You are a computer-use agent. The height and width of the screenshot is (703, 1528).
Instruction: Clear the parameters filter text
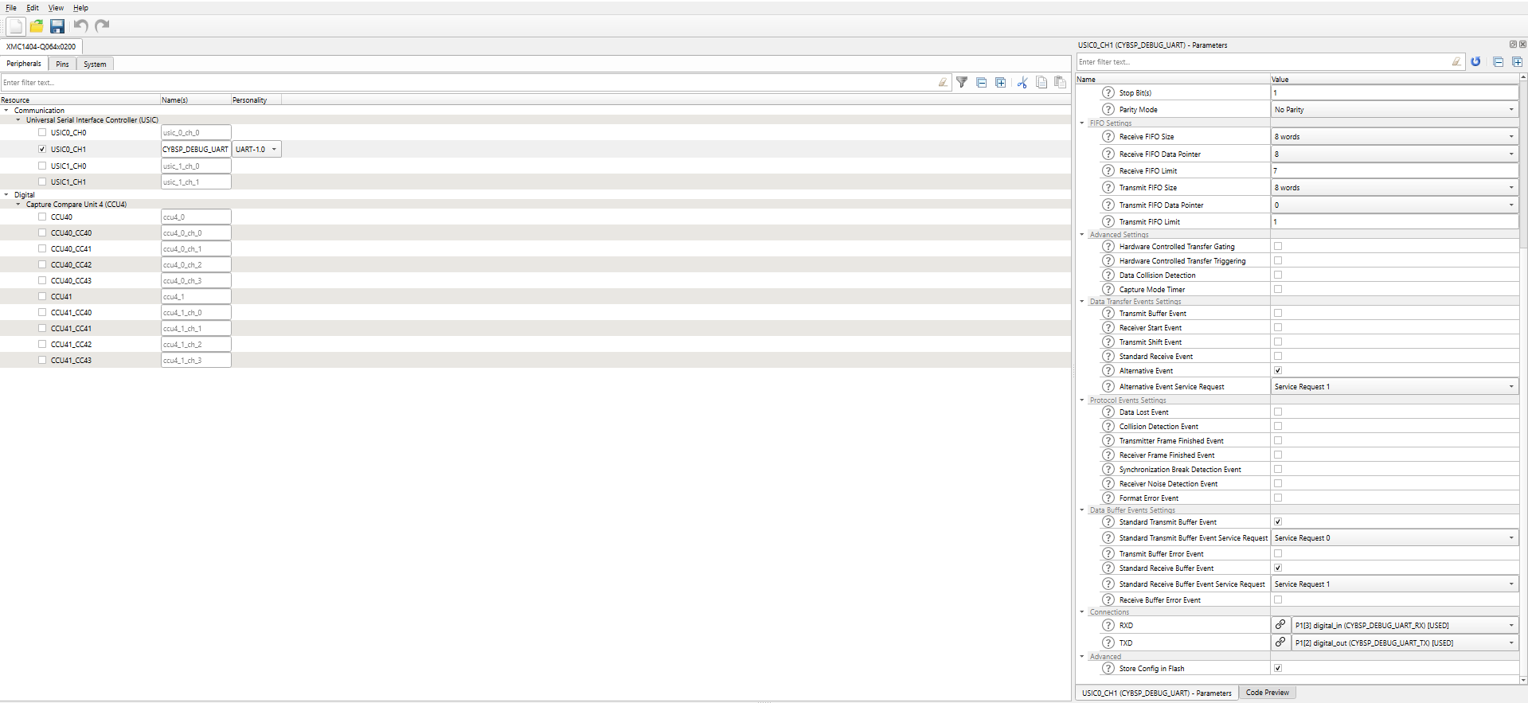[1456, 61]
